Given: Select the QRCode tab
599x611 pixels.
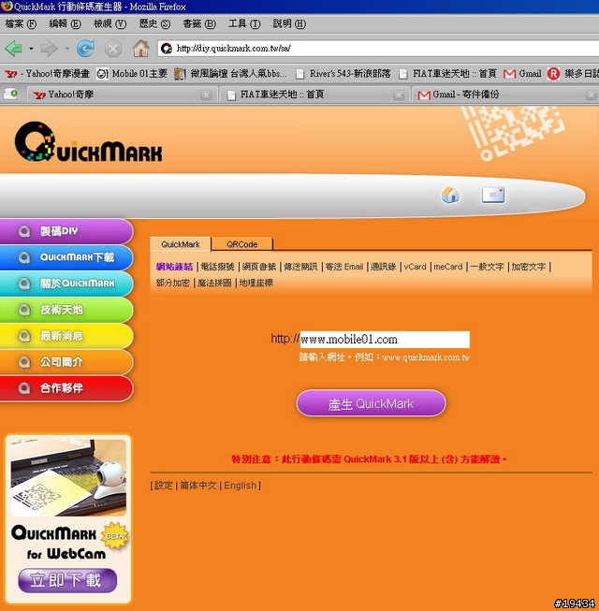Looking at the screenshot, I should [x=242, y=244].
